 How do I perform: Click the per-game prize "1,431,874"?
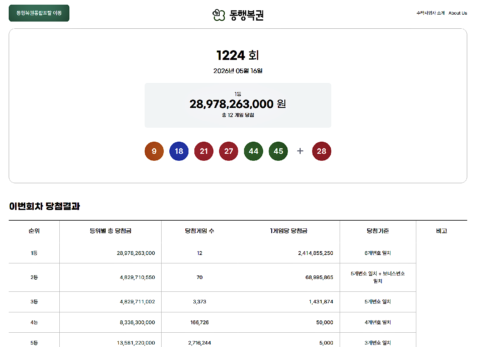321,302
